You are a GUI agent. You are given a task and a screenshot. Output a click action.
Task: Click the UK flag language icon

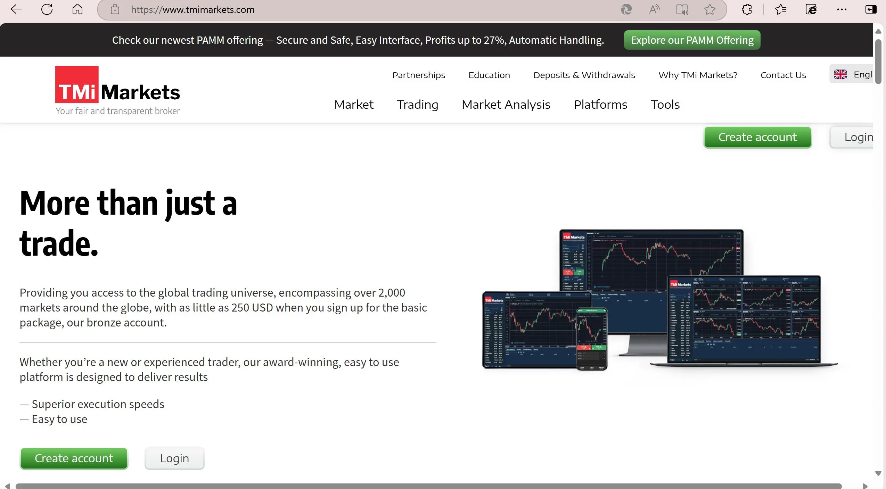coord(840,74)
